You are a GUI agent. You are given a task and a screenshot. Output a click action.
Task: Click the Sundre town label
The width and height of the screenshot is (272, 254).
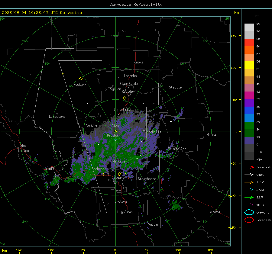point(92,125)
